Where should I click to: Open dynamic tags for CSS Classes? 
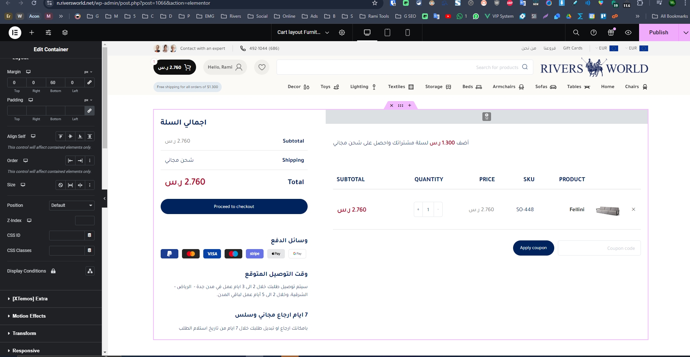(x=90, y=251)
